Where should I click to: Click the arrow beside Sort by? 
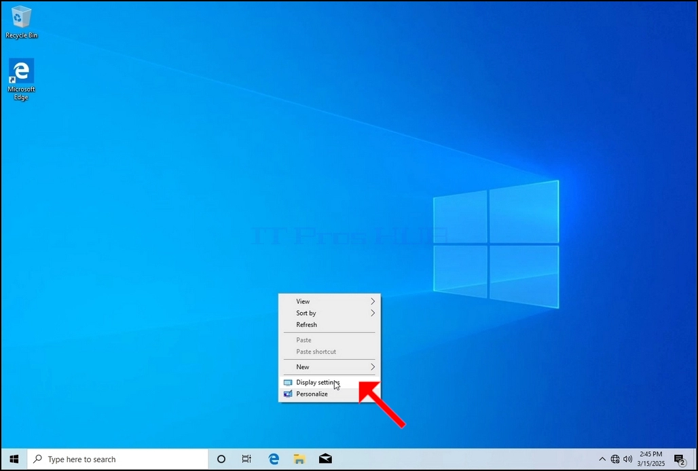coord(373,313)
